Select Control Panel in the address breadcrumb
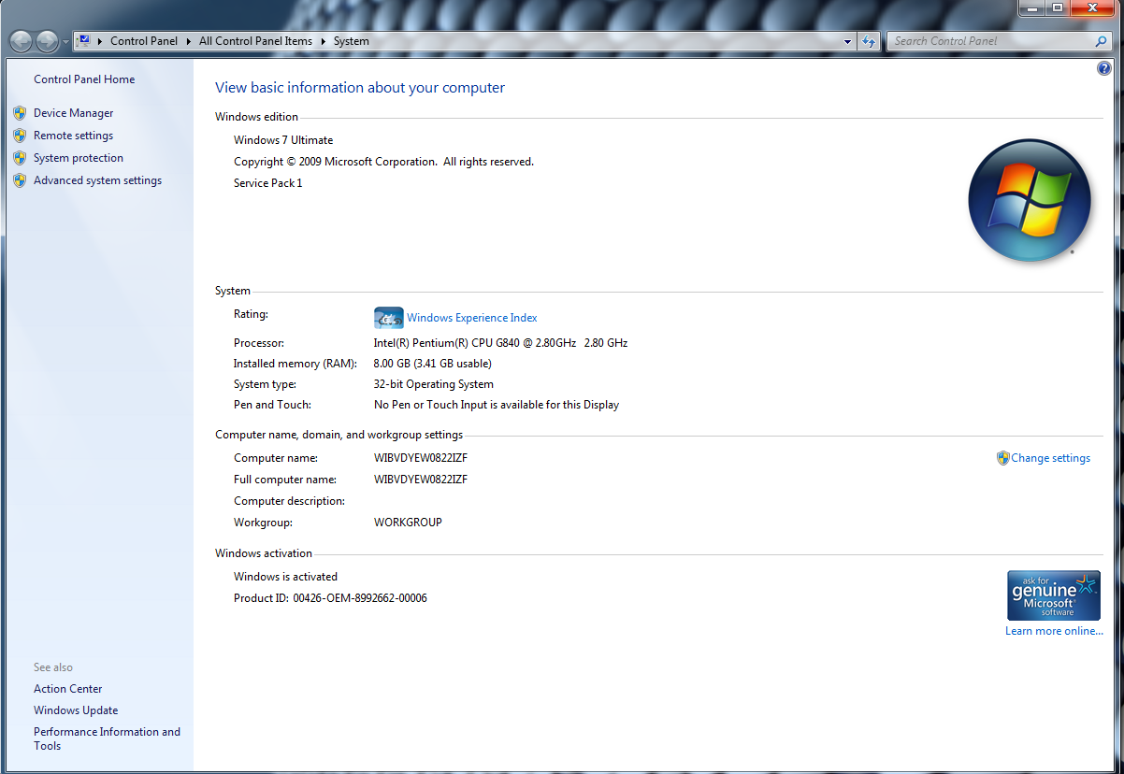The width and height of the screenshot is (1124, 774). point(144,41)
